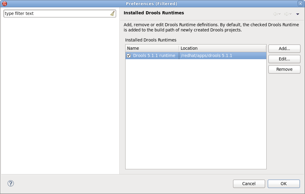Screen dimensions: 305x194
Task: Click the forward navigation arrow icon
Action: [286, 14]
